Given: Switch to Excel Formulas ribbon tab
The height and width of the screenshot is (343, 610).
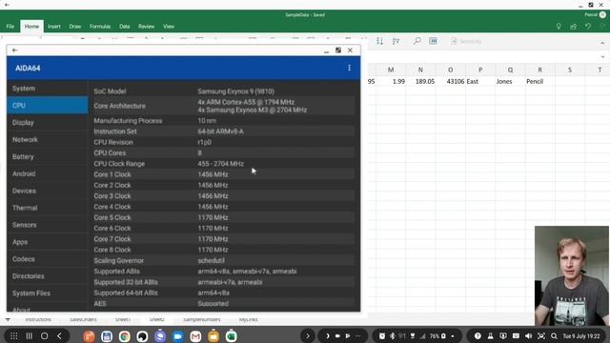Looking at the screenshot, I should click(100, 27).
